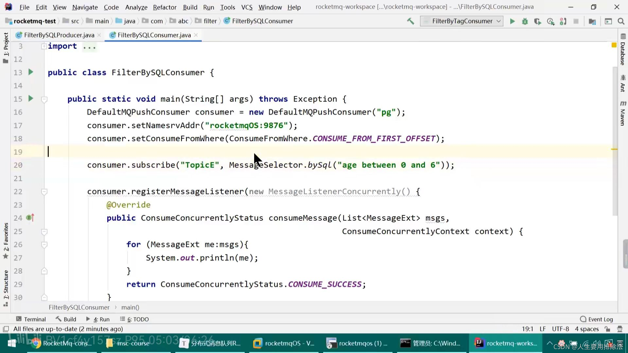628x353 pixels.
Task: Open the Database tool window
Action: click(x=622, y=49)
